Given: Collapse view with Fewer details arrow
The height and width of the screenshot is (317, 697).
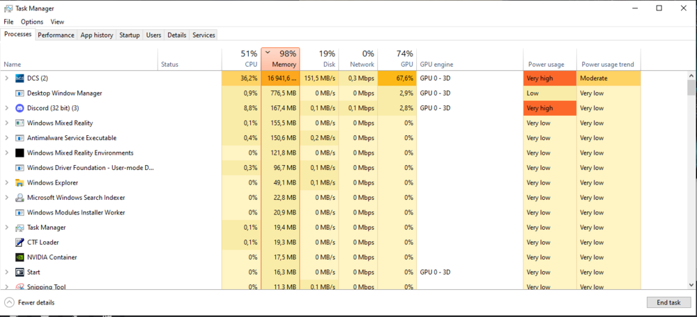Looking at the screenshot, I should pos(9,302).
